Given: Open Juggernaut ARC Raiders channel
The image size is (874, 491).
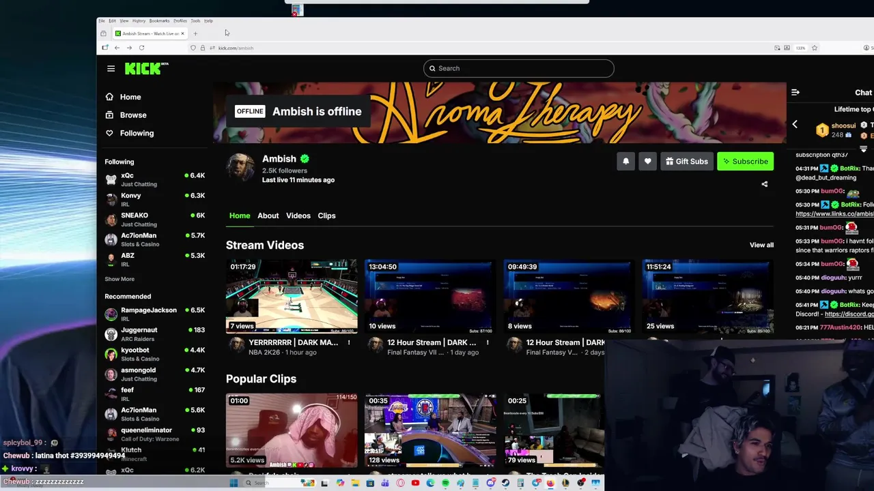Looking at the screenshot, I should [x=154, y=333].
